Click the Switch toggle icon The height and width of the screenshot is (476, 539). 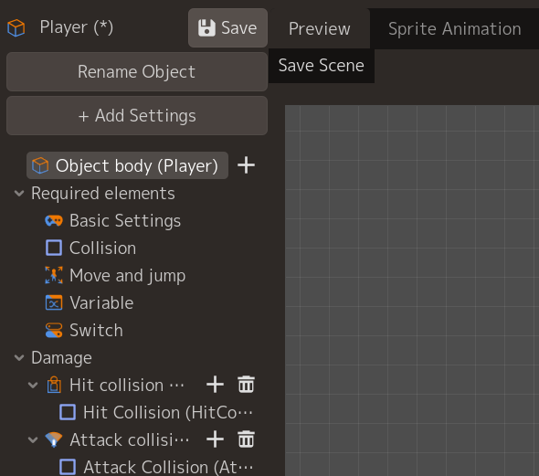(x=54, y=331)
